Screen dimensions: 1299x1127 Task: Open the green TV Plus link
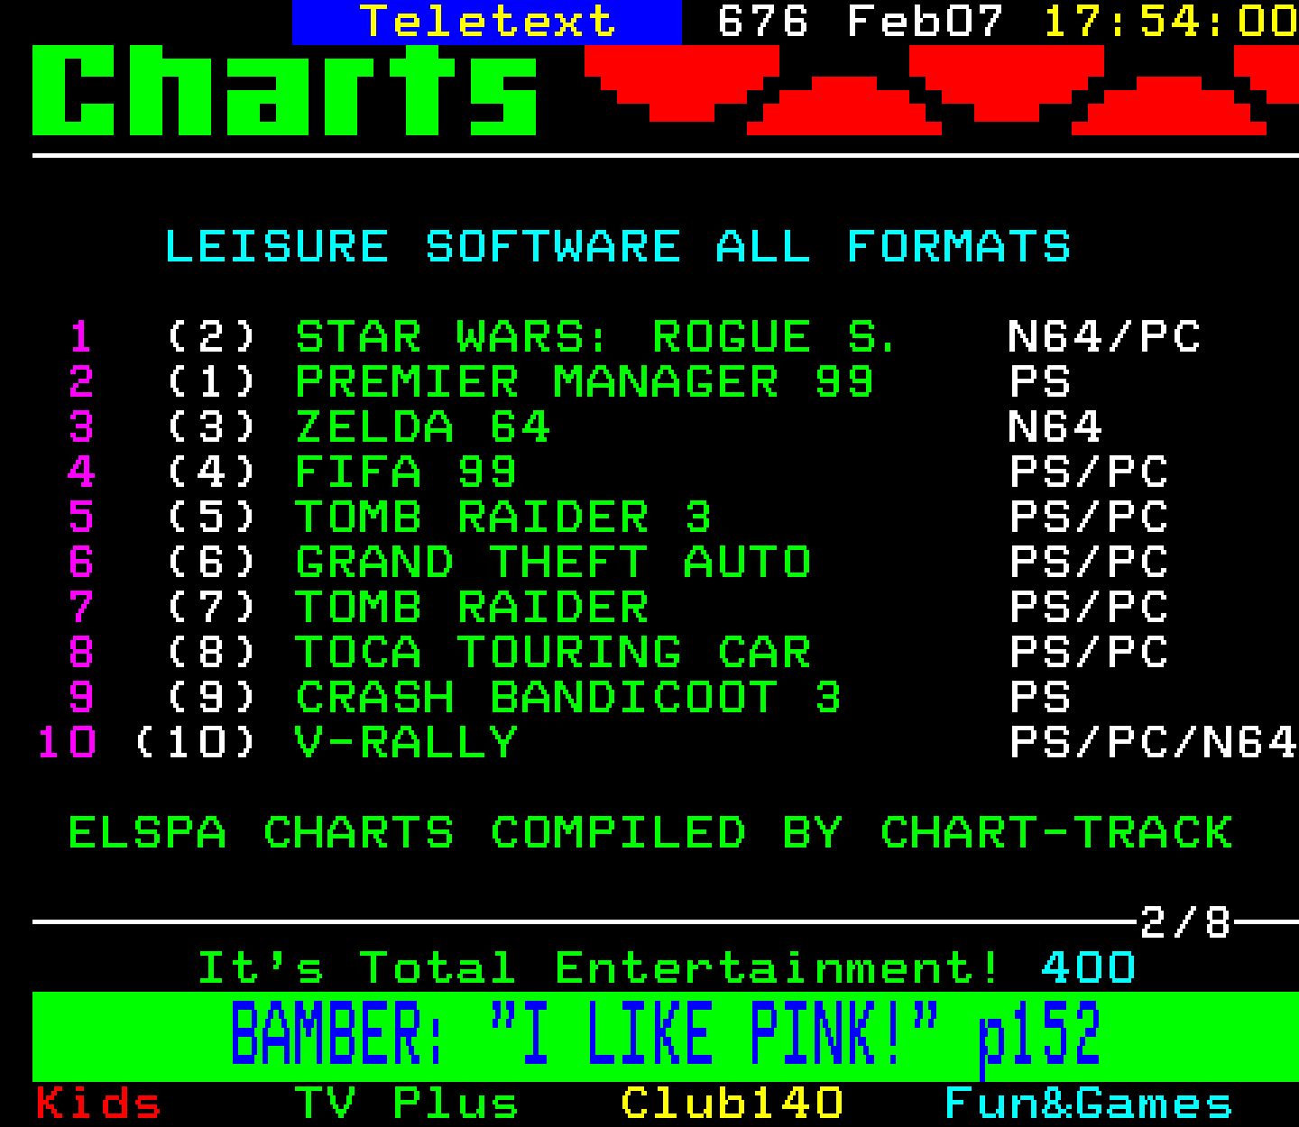coord(407,1104)
